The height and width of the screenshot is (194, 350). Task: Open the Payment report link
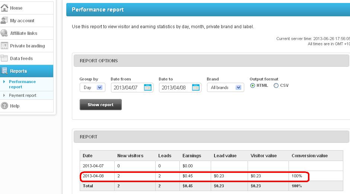(23, 95)
